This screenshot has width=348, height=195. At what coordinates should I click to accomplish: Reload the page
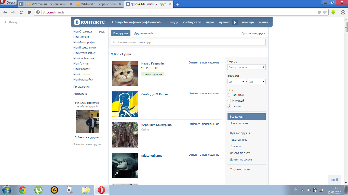[21, 12]
